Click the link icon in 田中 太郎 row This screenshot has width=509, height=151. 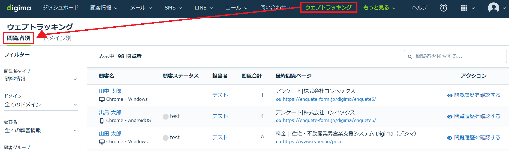(x=278, y=100)
